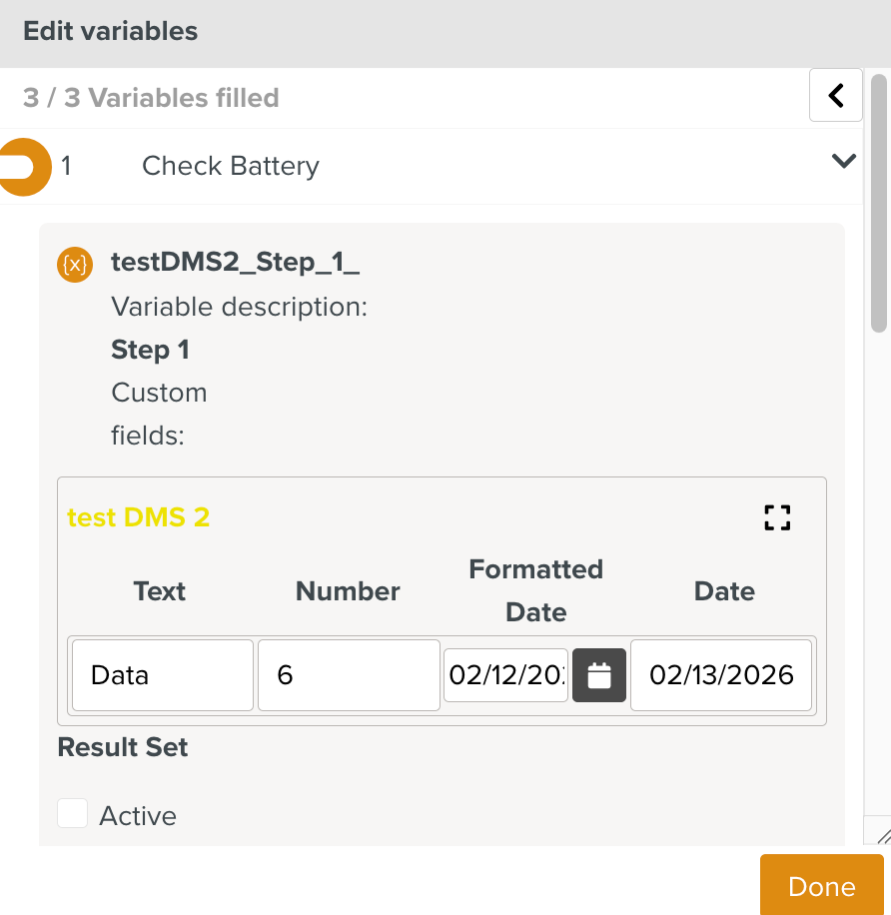Click the Active checkbox label

[x=138, y=816]
